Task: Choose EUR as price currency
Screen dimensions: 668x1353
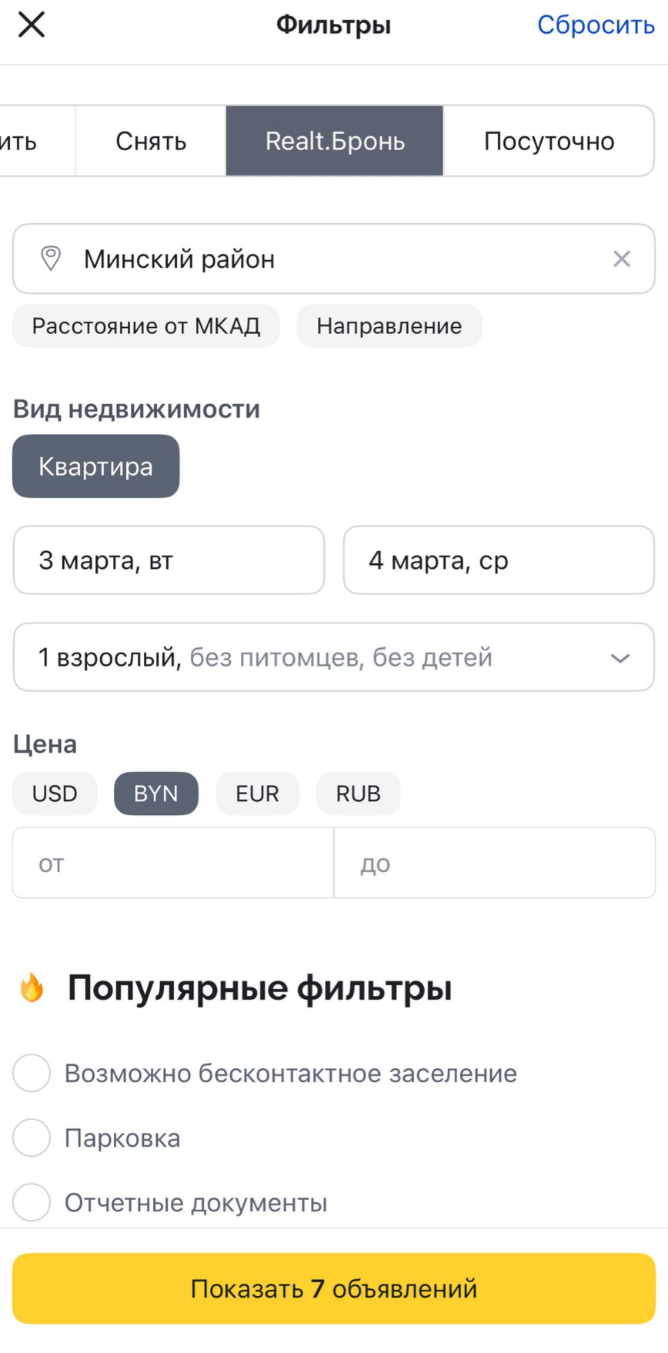Action: [257, 793]
